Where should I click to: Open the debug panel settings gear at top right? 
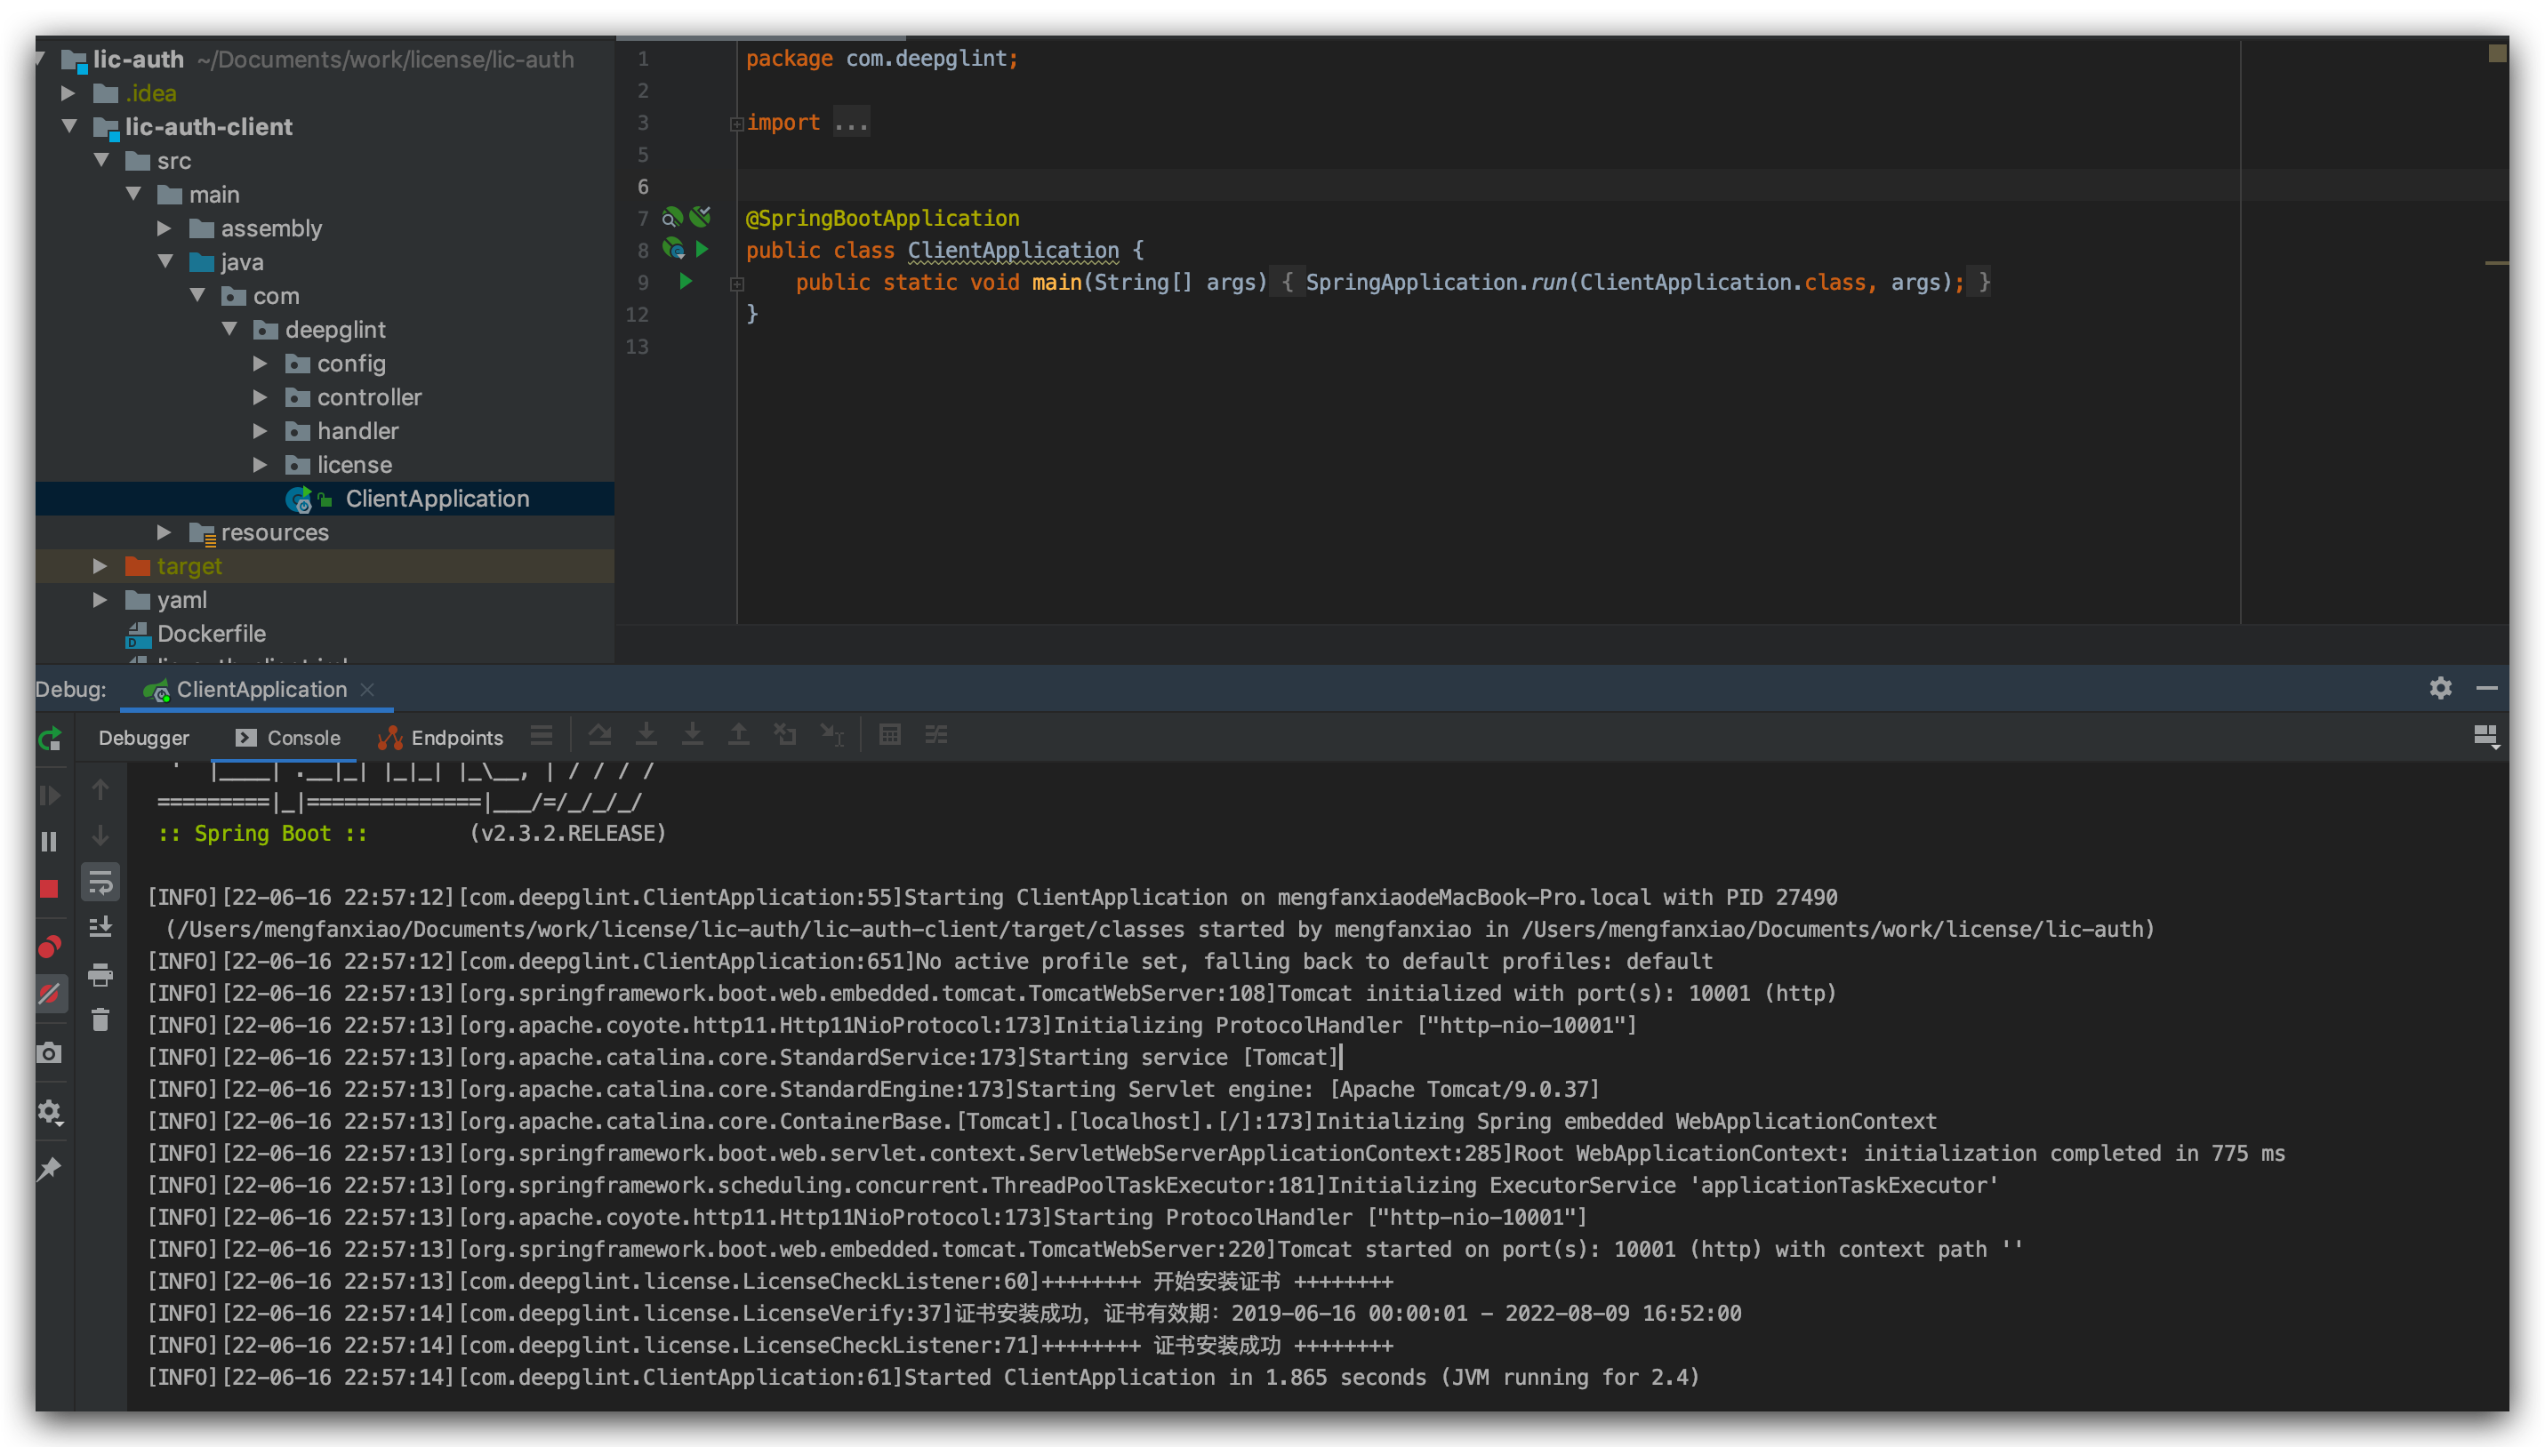2441,688
